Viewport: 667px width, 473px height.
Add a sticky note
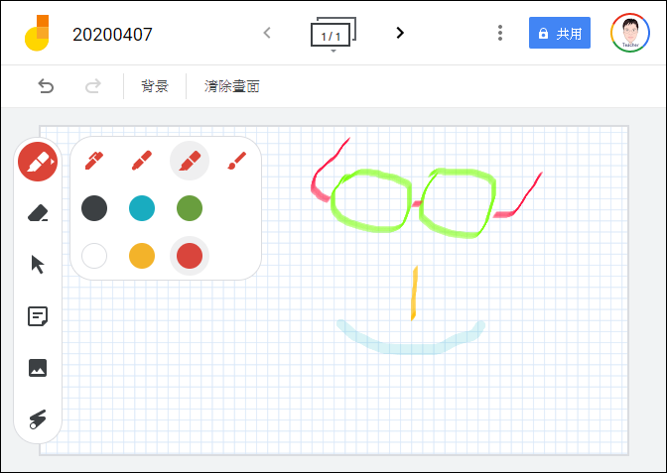pos(38,316)
